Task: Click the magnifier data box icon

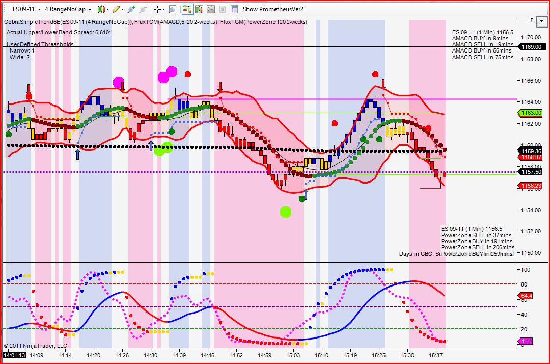Action: (x=172, y=10)
